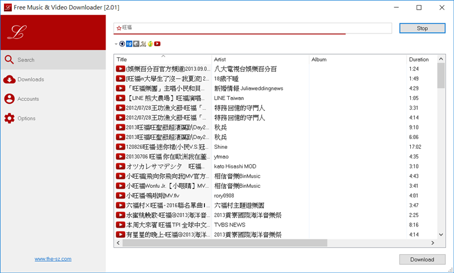Image resolution: width=454 pixels, height=273 pixels.
Task: Click the YouTube icon on LINE Taiwan row
Action: [x=120, y=98]
